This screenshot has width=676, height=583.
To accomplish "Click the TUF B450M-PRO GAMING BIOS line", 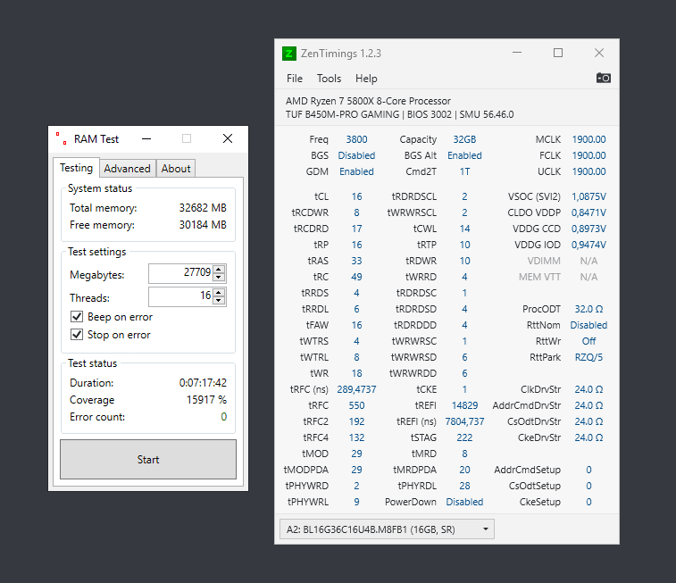I will click(x=399, y=114).
